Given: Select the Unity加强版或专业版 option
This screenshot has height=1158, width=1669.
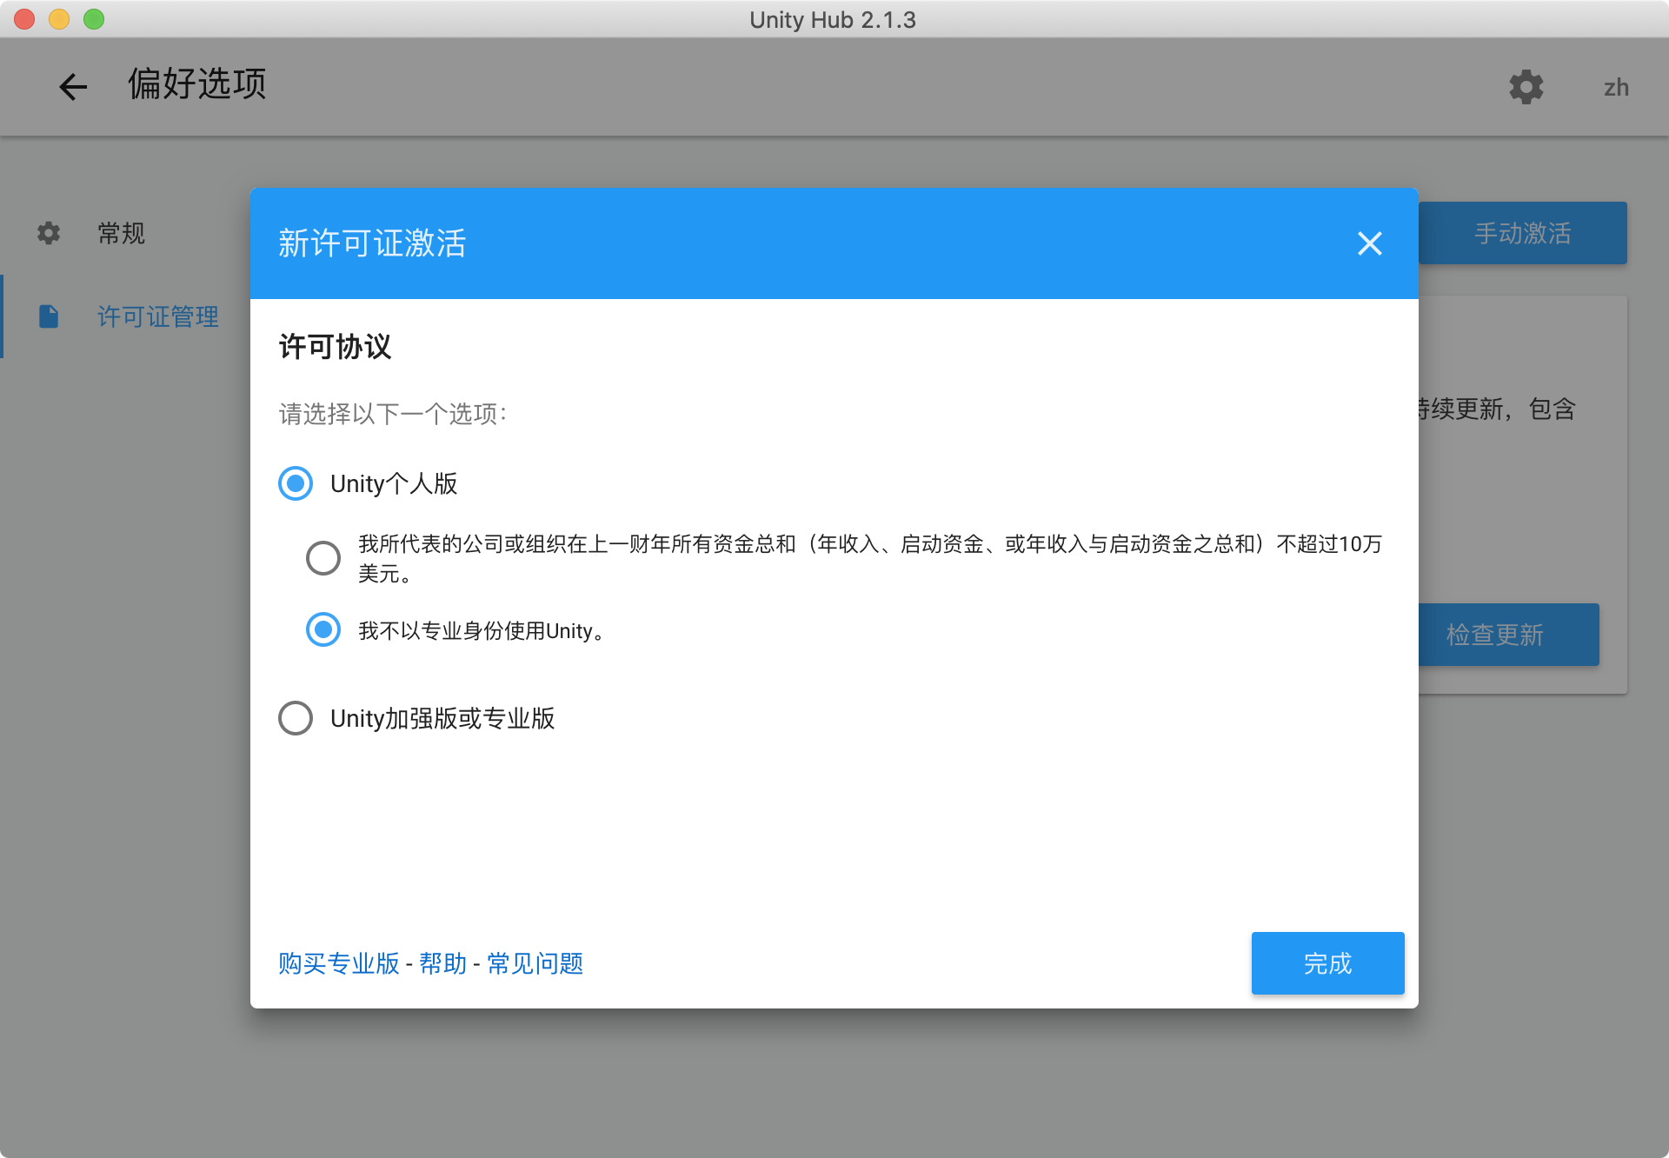Looking at the screenshot, I should (x=296, y=717).
